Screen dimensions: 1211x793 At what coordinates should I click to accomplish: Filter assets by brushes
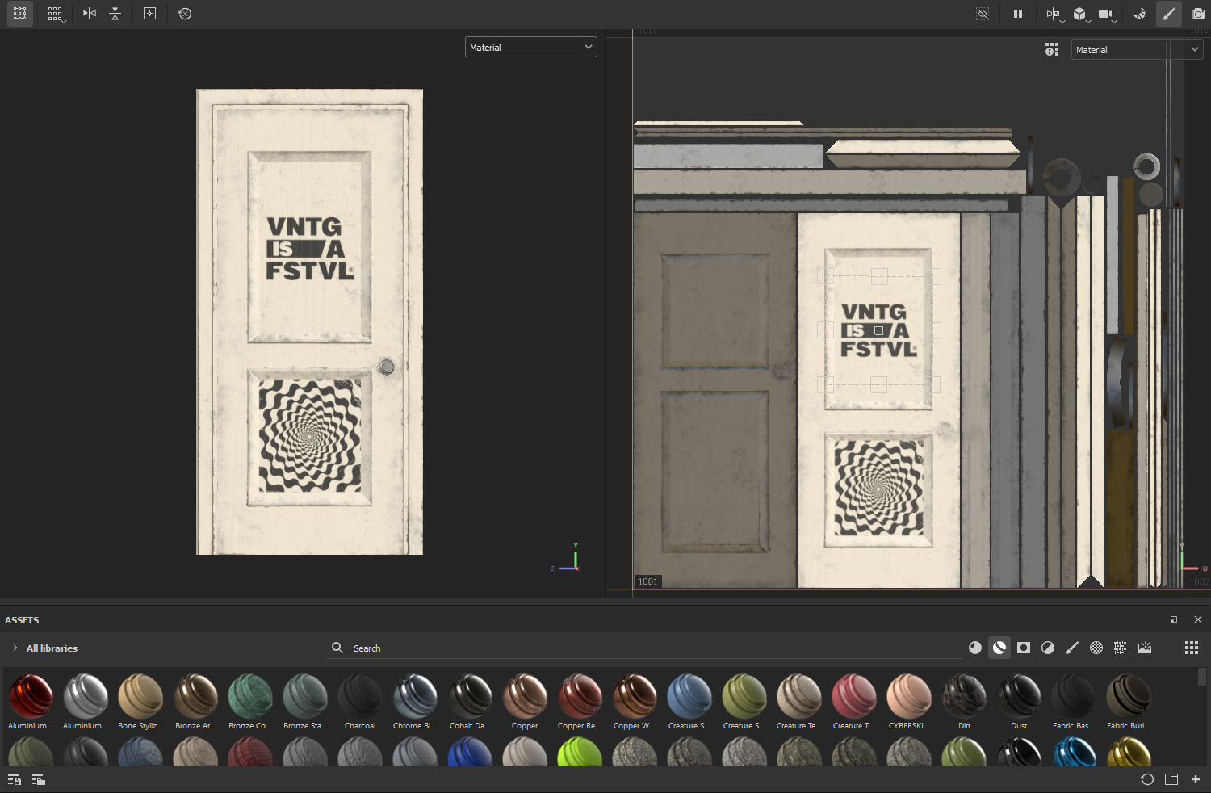(x=1072, y=648)
